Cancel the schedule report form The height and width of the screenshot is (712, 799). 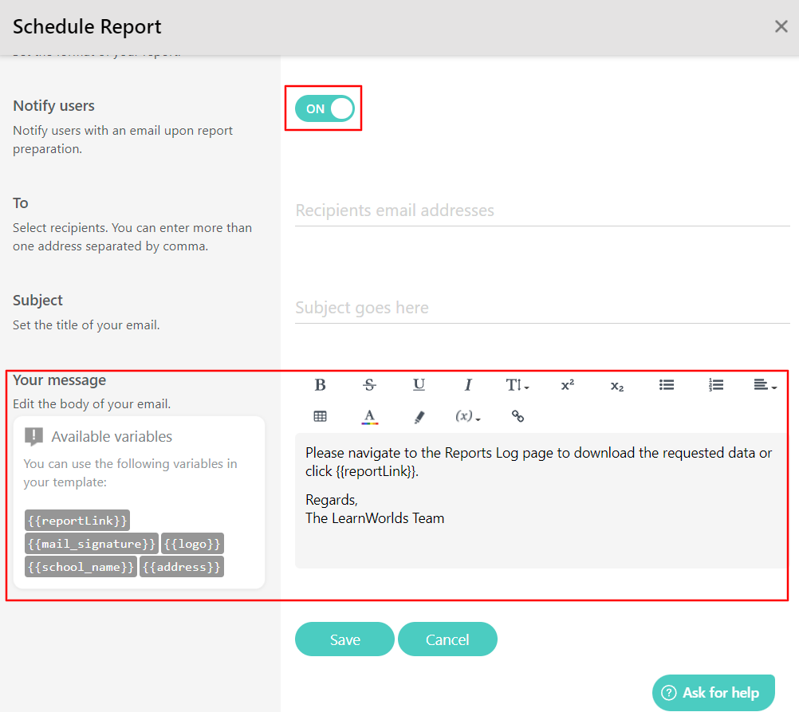447,639
